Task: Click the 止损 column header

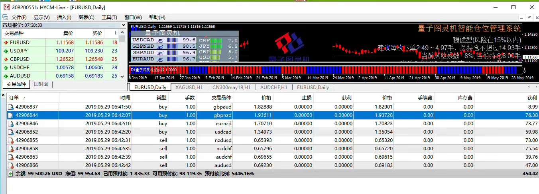Action: [293, 98]
